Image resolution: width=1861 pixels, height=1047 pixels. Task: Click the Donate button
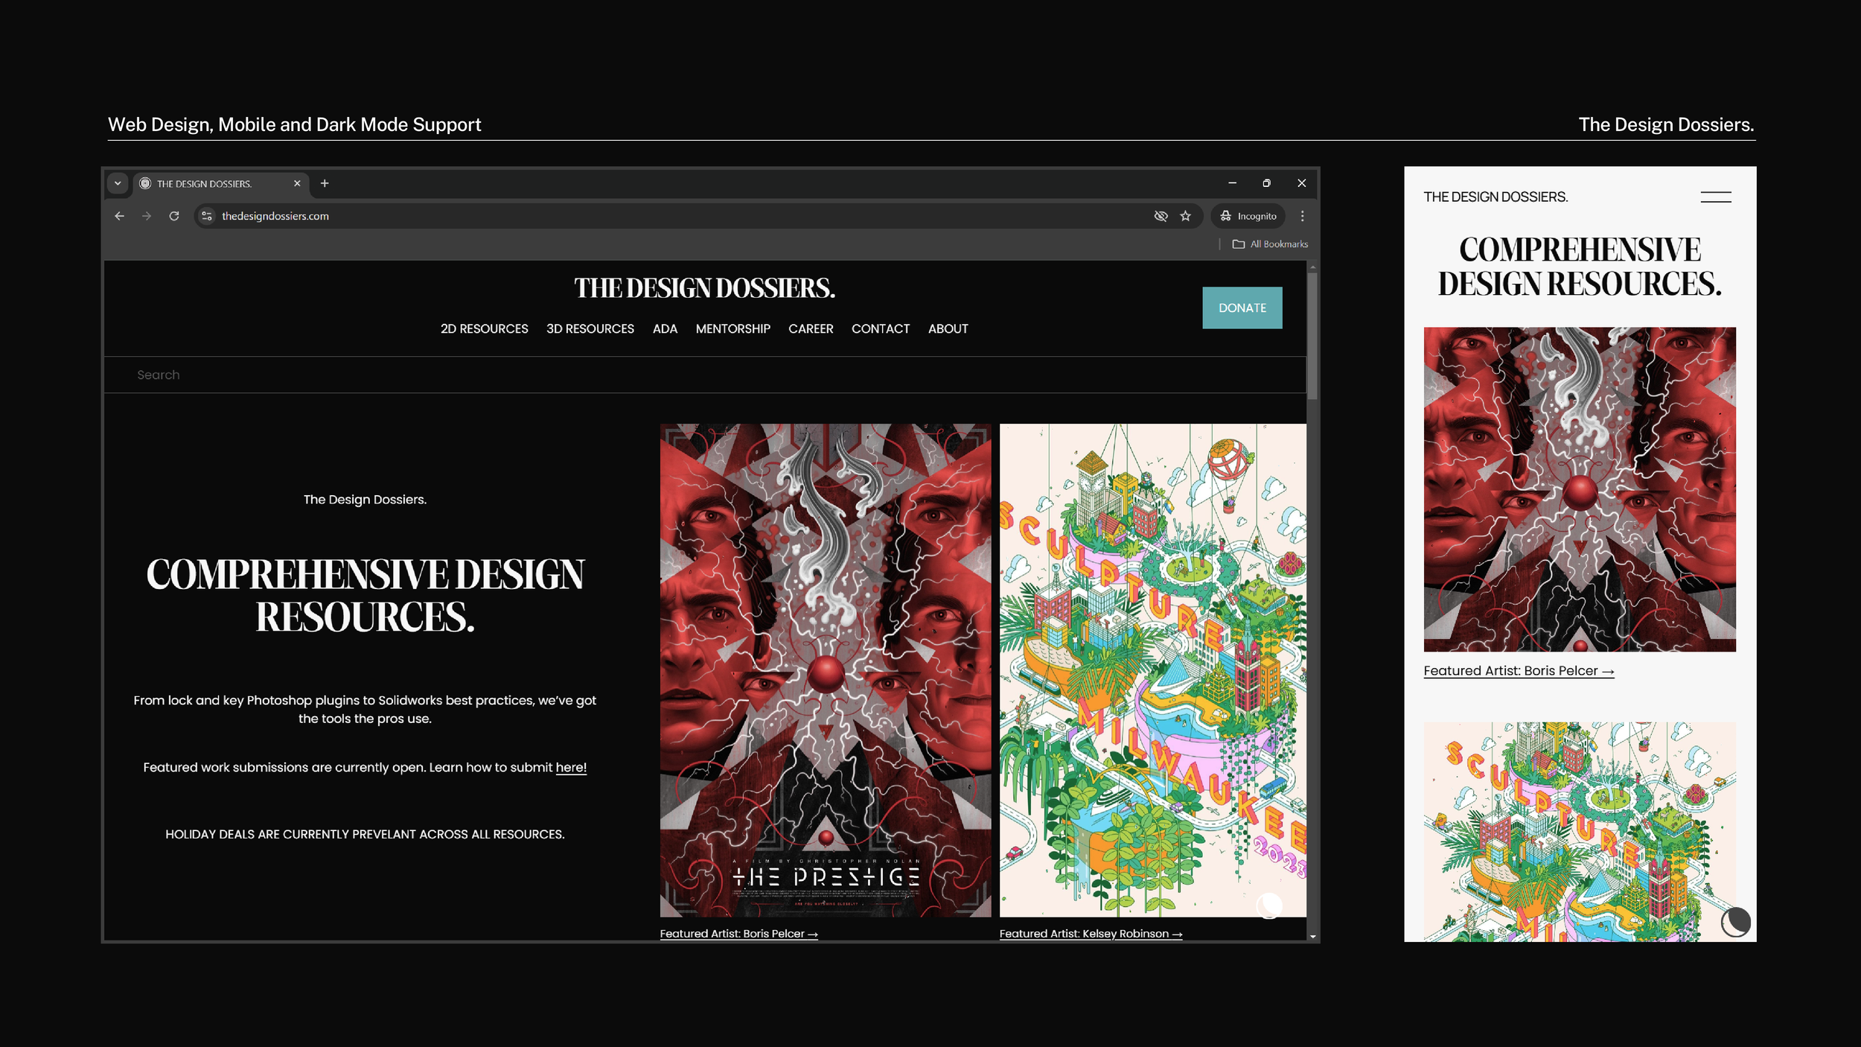pos(1242,308)
